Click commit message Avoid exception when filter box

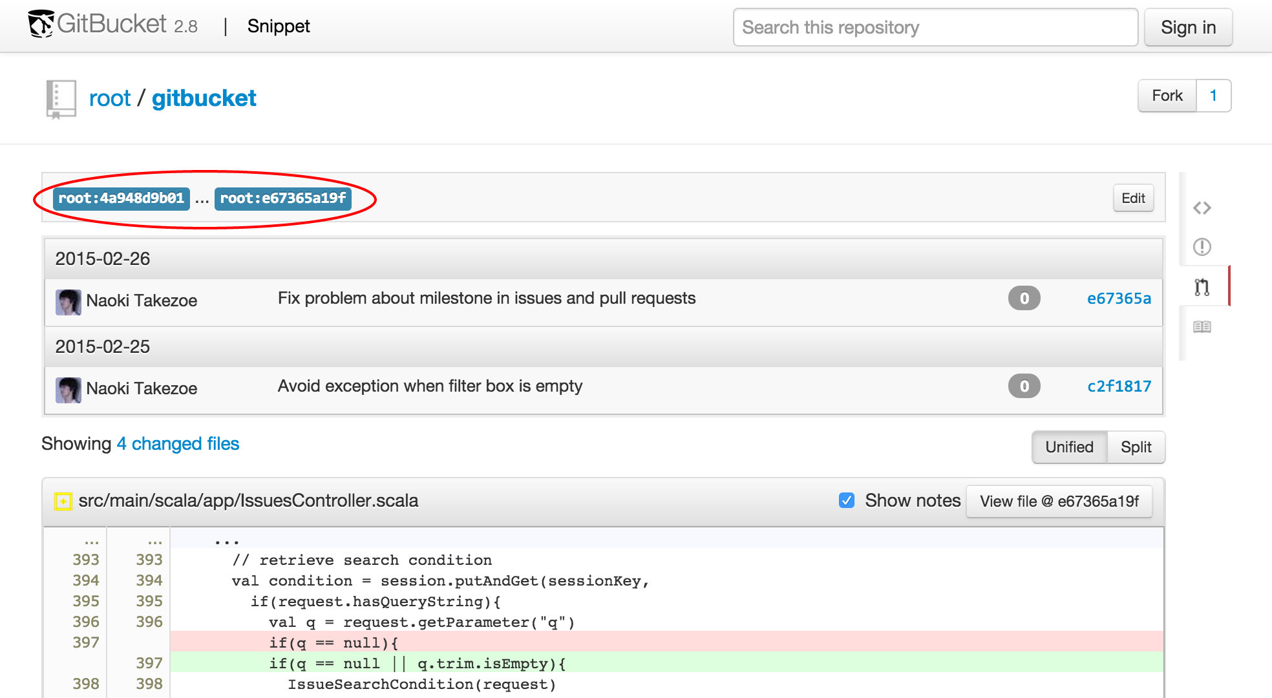(x=430, y=386)
